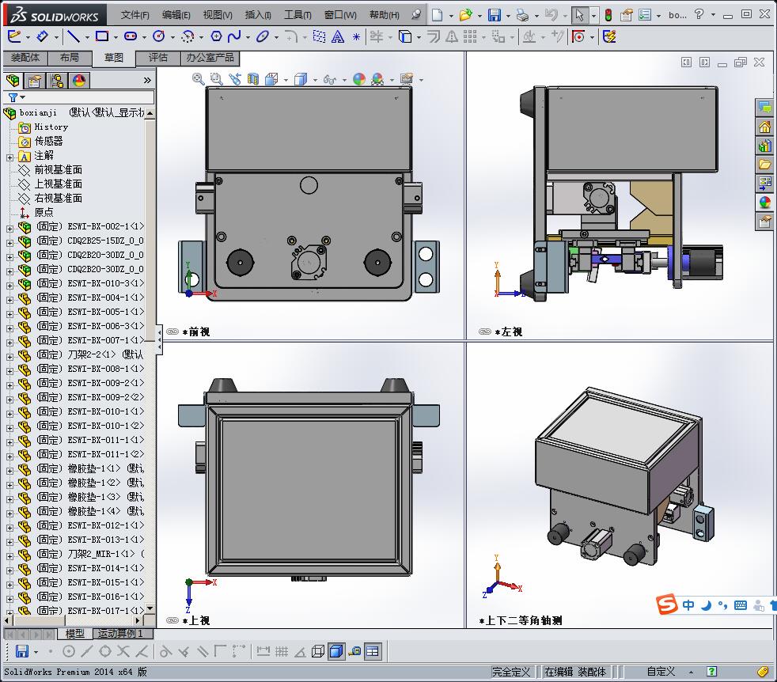Open the DisplayManager tab icon
This screenshot has height=682, width=777.
pyautogui.click(x=79, y=80)
